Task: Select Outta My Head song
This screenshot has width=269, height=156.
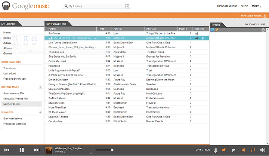Action: (57, 61)
